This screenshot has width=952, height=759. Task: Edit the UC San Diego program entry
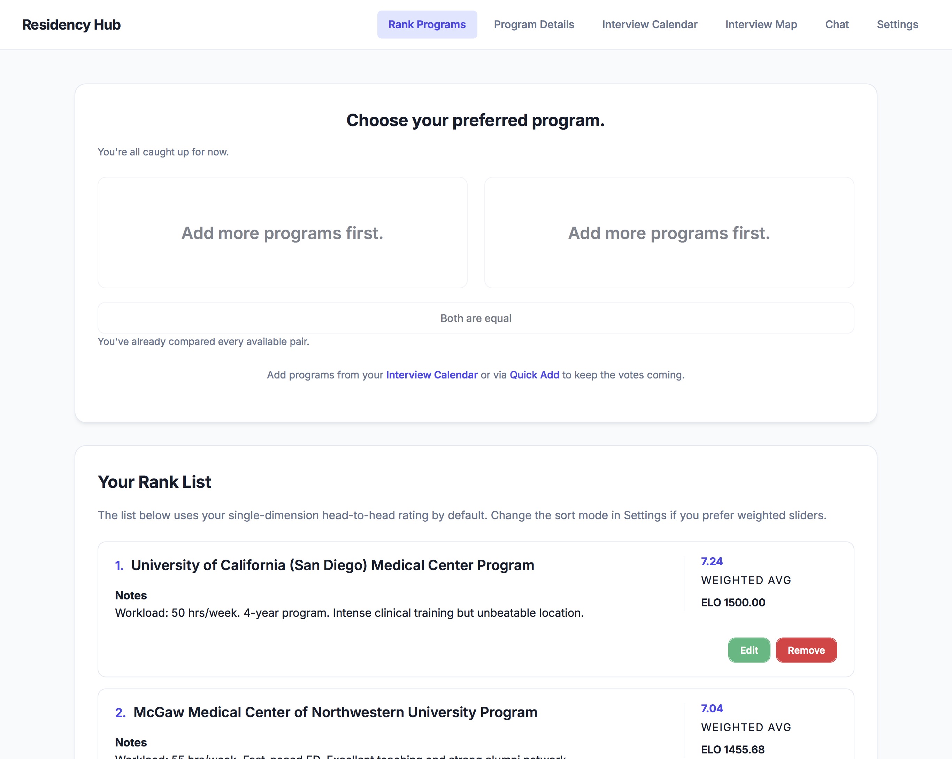pos(748,650)
